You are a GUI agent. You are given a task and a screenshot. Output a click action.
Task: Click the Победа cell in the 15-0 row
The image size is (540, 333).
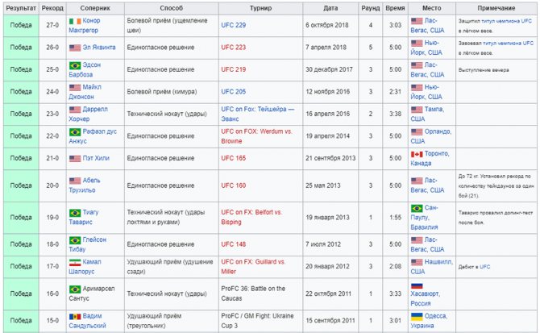pos(21,321)
